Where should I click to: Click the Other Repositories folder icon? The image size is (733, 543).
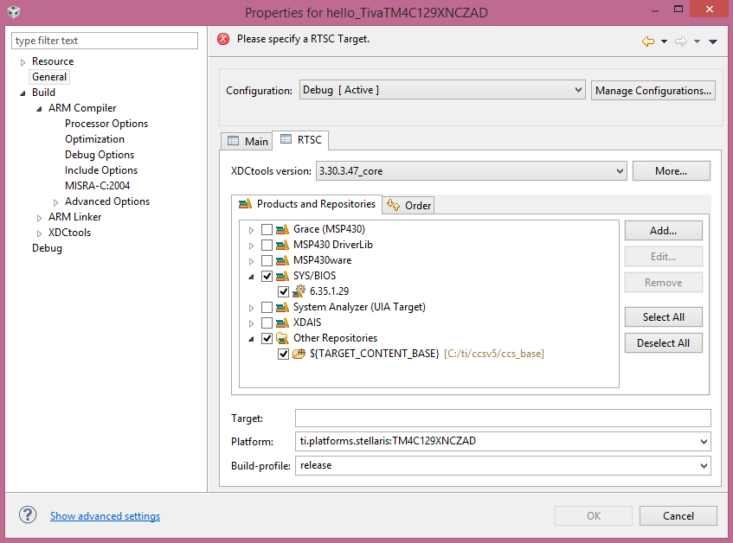click(284, 338)
